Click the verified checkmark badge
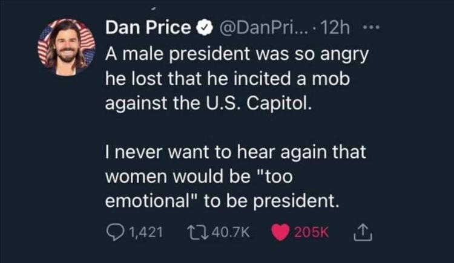 click(x=205, y=28)
